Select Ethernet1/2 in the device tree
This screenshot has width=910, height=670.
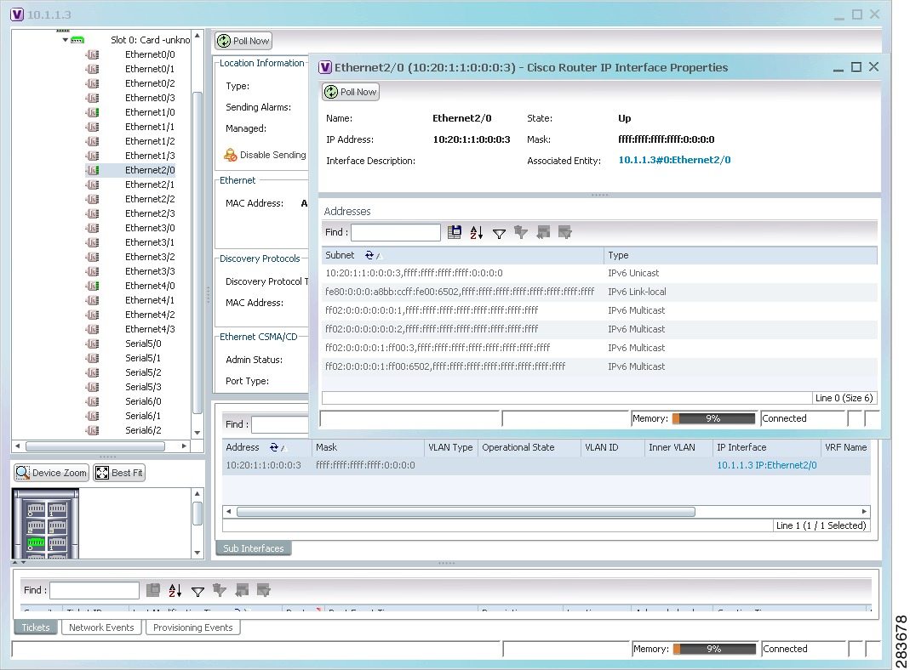click(150, 141)
